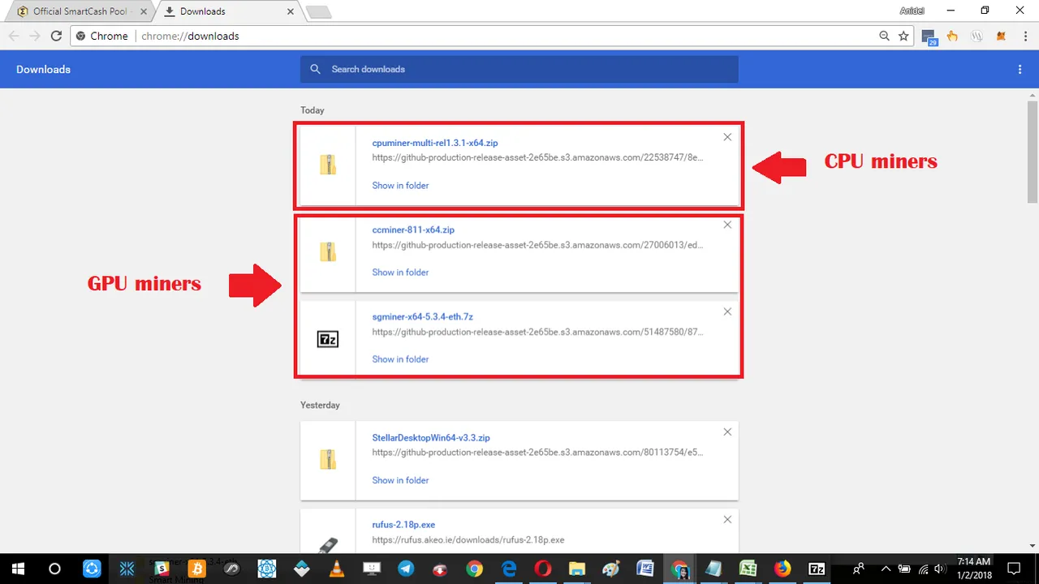Open the orange Bitcoin app on taskbar
This screenshot has width=1039, height=584.
point(196,569)
